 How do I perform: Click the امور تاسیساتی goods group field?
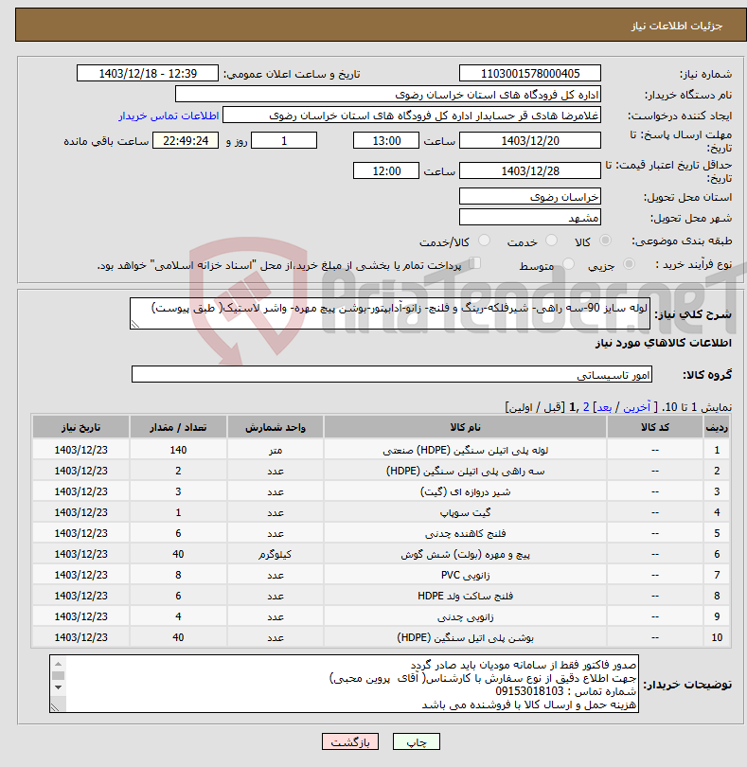pos(391,374)
